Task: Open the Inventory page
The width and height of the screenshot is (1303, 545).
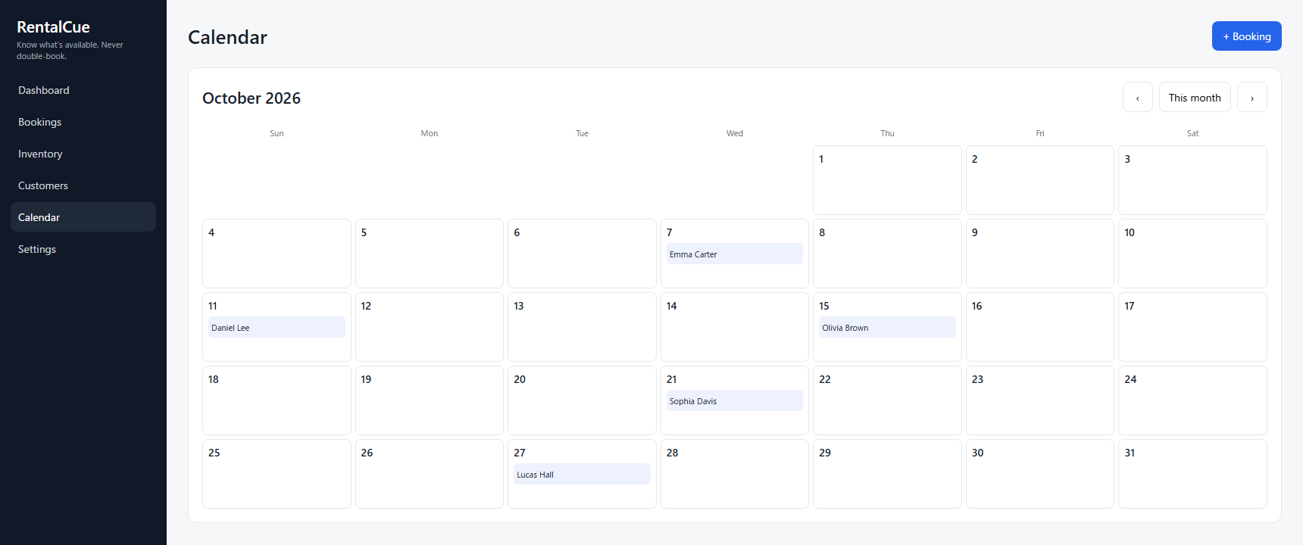Action: (x=83, y=154)
